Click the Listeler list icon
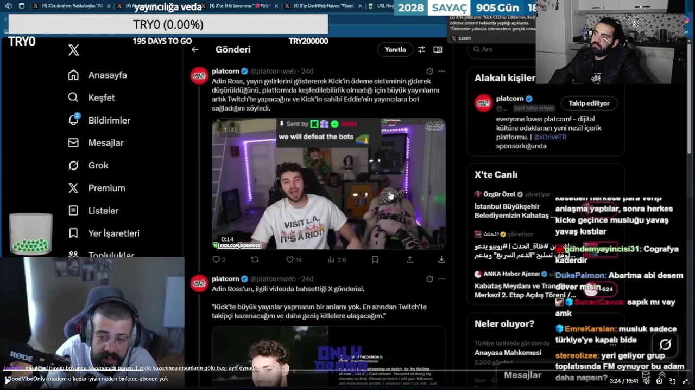Viewport: 695px width, 390px height. (x=73, y=211)
